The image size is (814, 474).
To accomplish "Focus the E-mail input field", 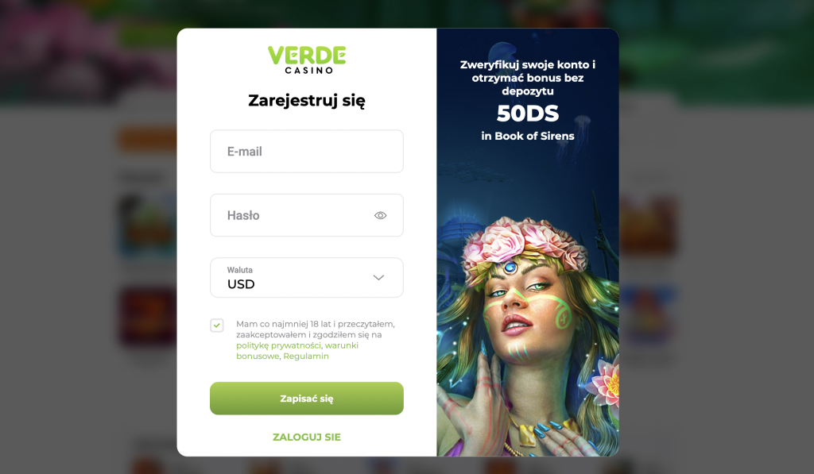I will point(307,152).
